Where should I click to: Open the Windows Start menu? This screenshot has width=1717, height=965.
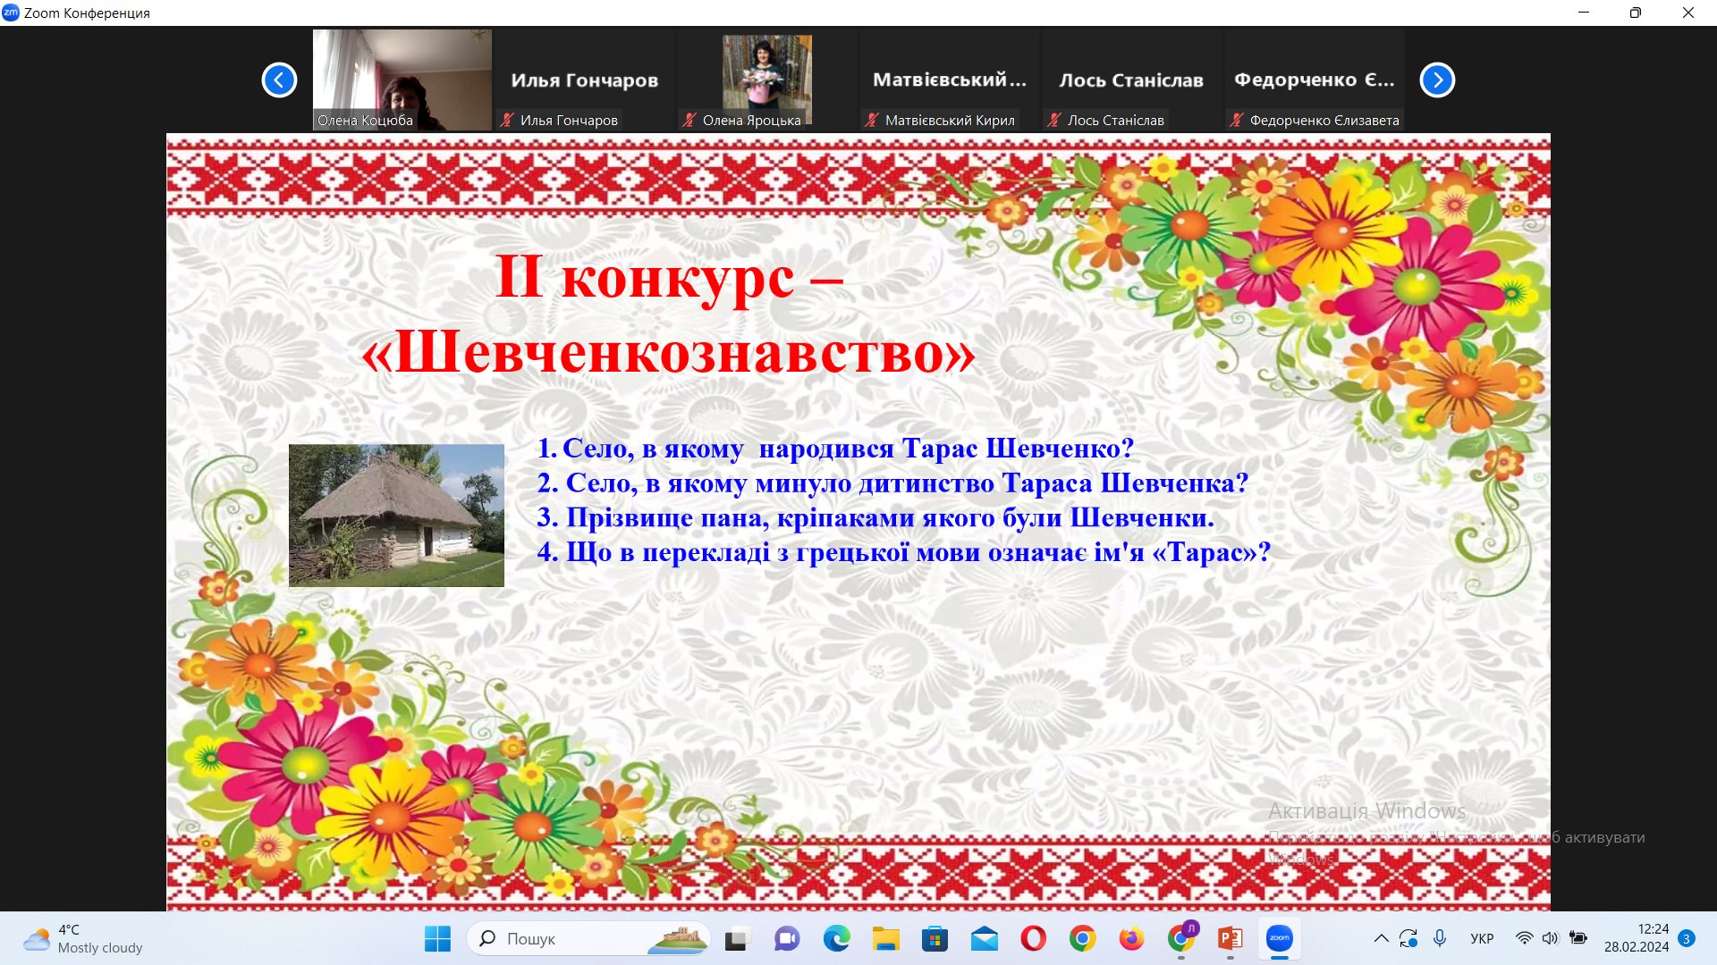coord(437,938)
